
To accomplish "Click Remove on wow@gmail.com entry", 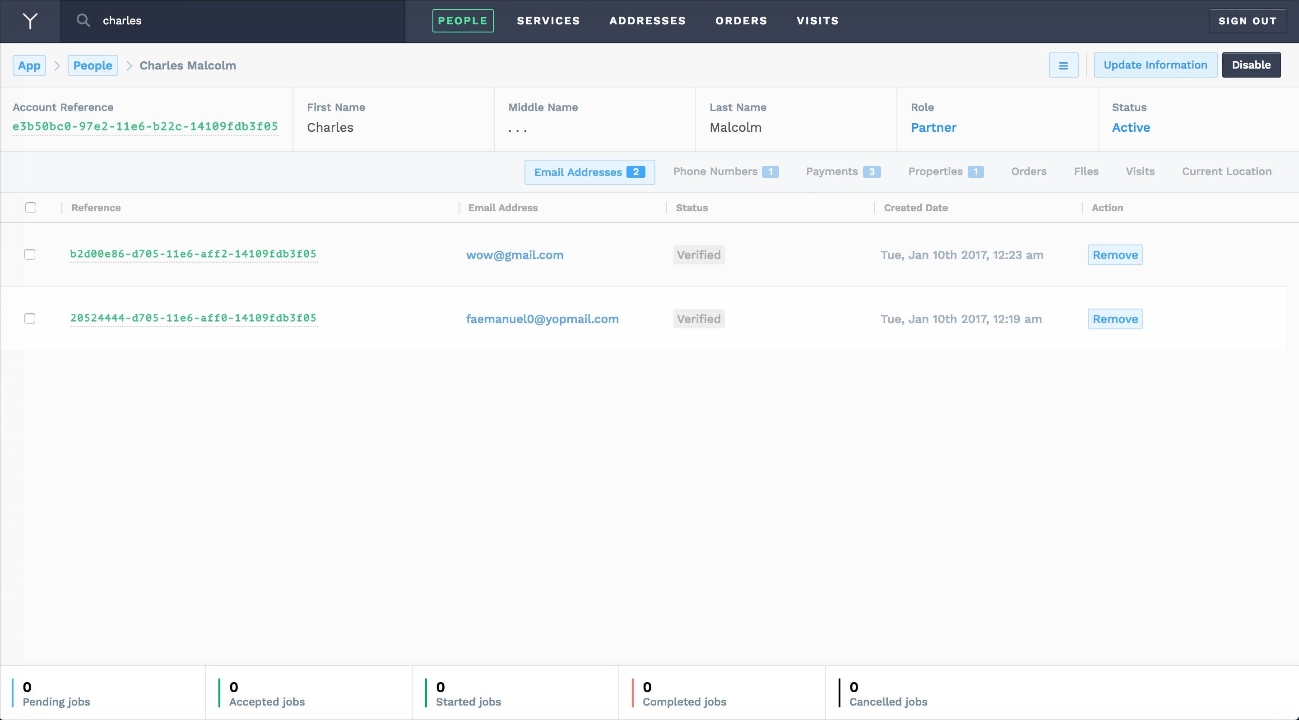I will [x=1114, y=254].
